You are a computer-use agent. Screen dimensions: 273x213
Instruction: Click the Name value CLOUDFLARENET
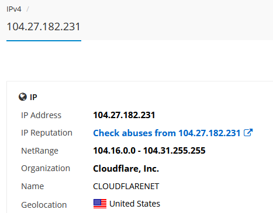(126, 186)
